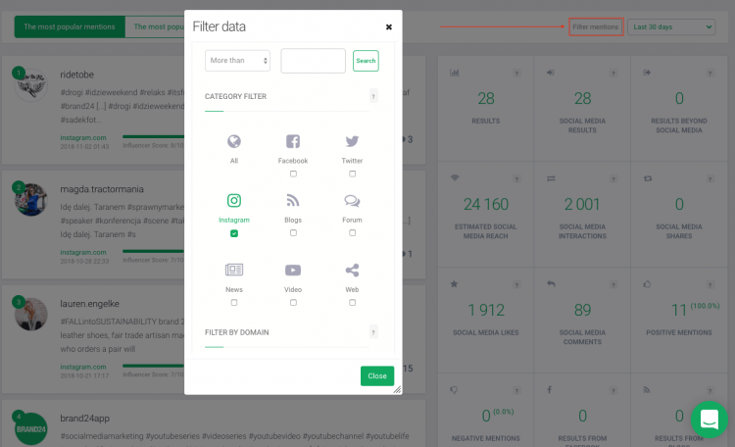Open the More than dropdown
The height and width of the screenshot is (447, 735).
click(x=237, y=61)
